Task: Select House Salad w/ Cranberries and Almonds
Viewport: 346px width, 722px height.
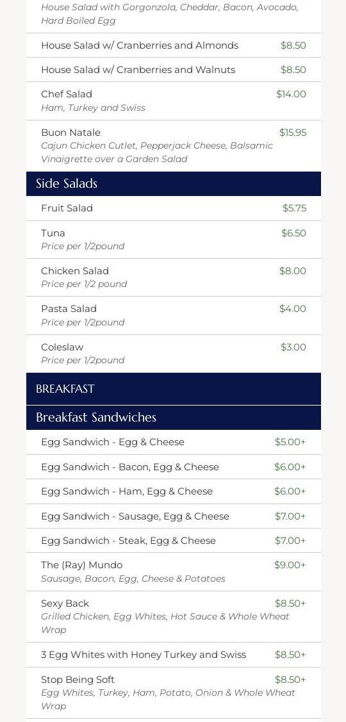Action: tap(173, 45)
